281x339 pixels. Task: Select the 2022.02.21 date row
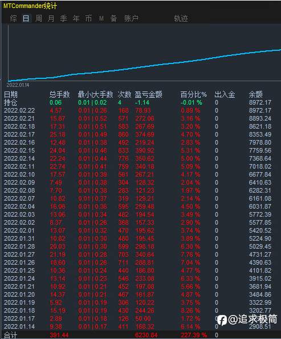click(x=19, y=118)
